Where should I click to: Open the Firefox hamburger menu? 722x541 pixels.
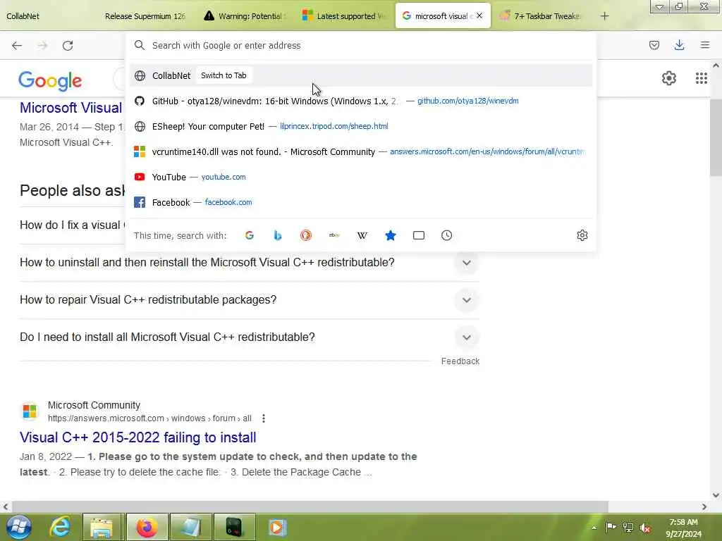705,45
